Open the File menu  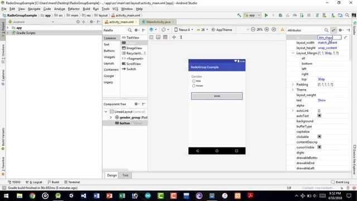[x=4, y=9]
